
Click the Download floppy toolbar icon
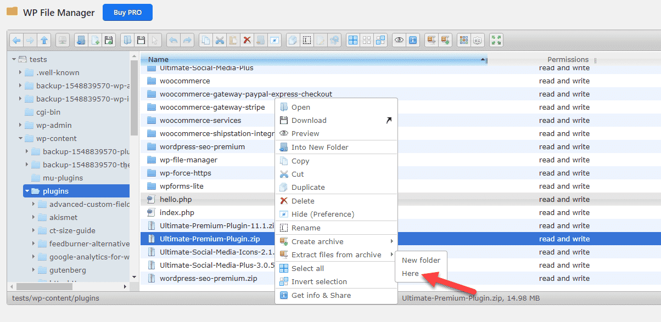point(141,40)
